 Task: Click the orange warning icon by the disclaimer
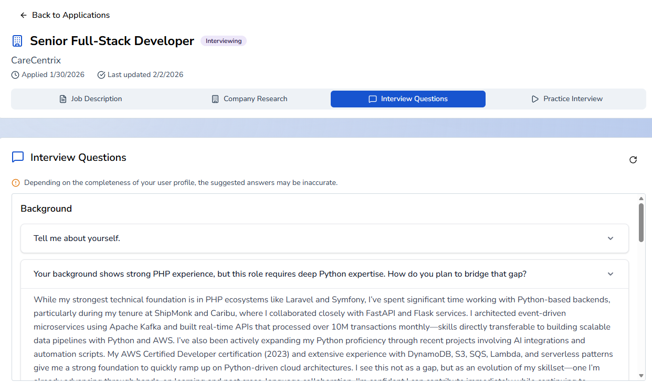(16, 183)
